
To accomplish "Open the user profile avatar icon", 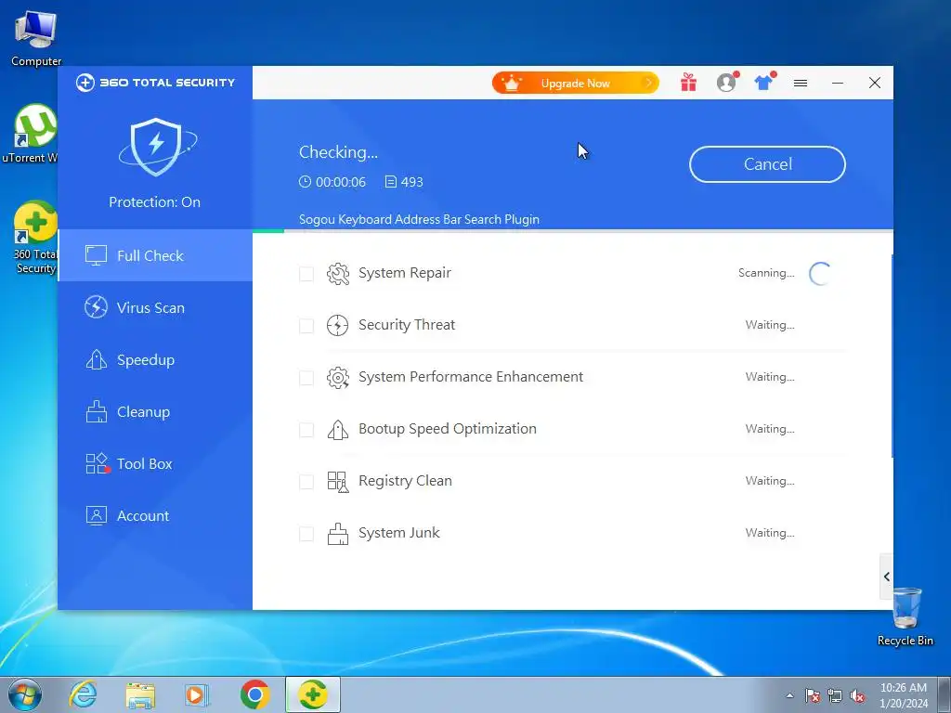I will point(726,83).
